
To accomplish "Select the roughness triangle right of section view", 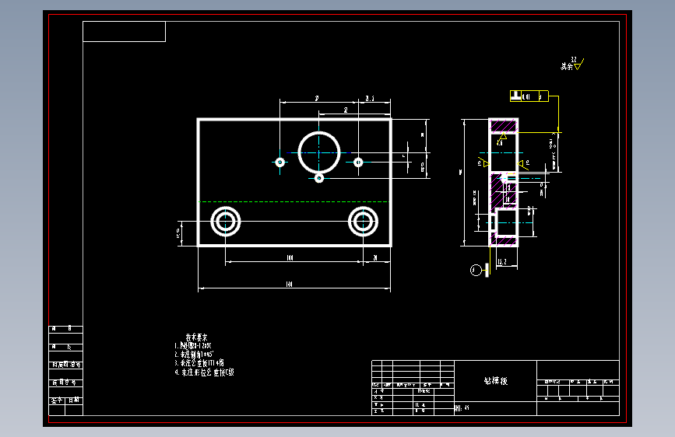I will point(523,164).
